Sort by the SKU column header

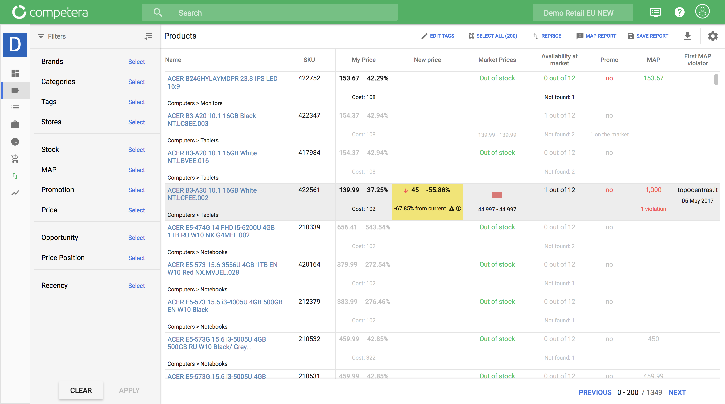(309, 60)
